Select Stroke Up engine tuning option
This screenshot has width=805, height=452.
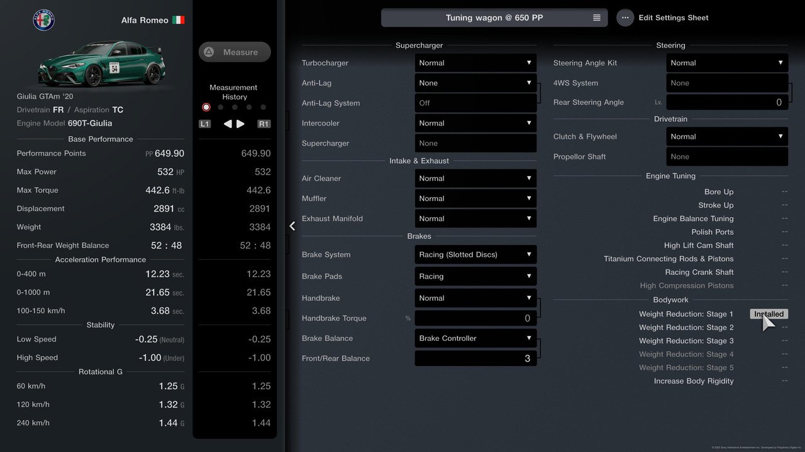[x=716, y=205]
